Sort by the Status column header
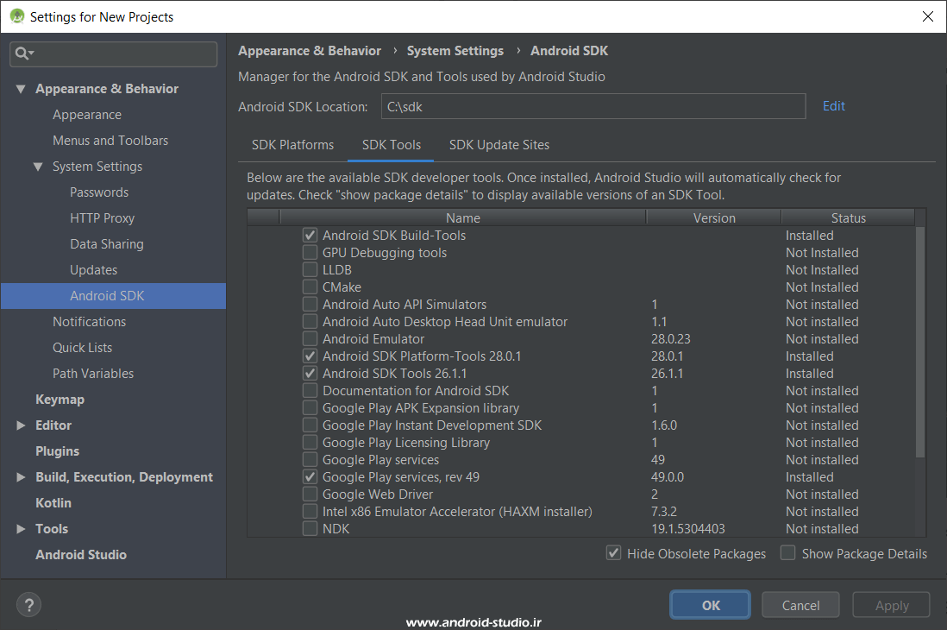Image resolution: width=947 pixels, height=630 pixels. 848,217
